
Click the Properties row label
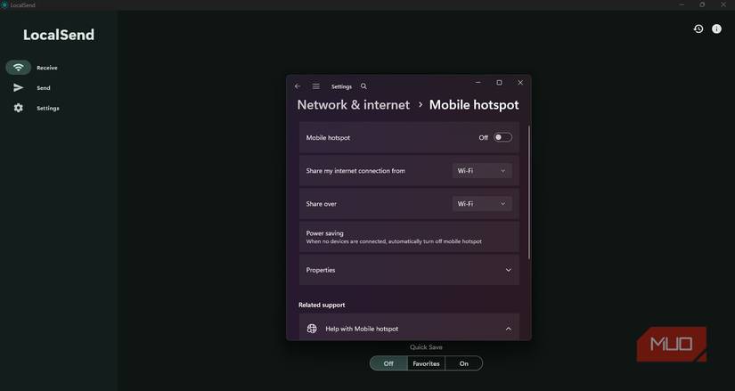tap(321, 270)
